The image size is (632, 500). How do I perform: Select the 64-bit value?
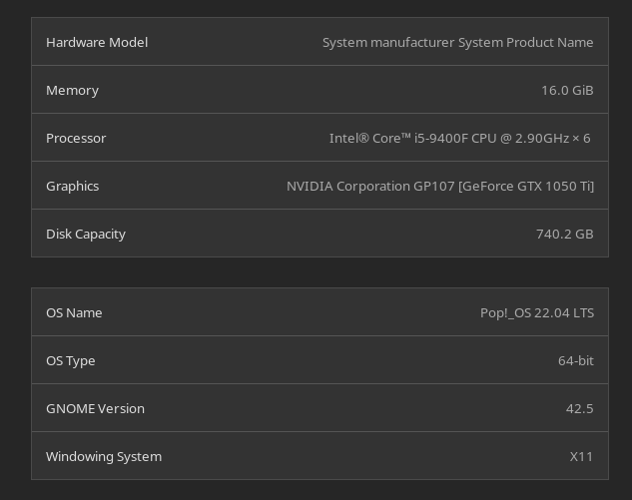coord(576,360)
